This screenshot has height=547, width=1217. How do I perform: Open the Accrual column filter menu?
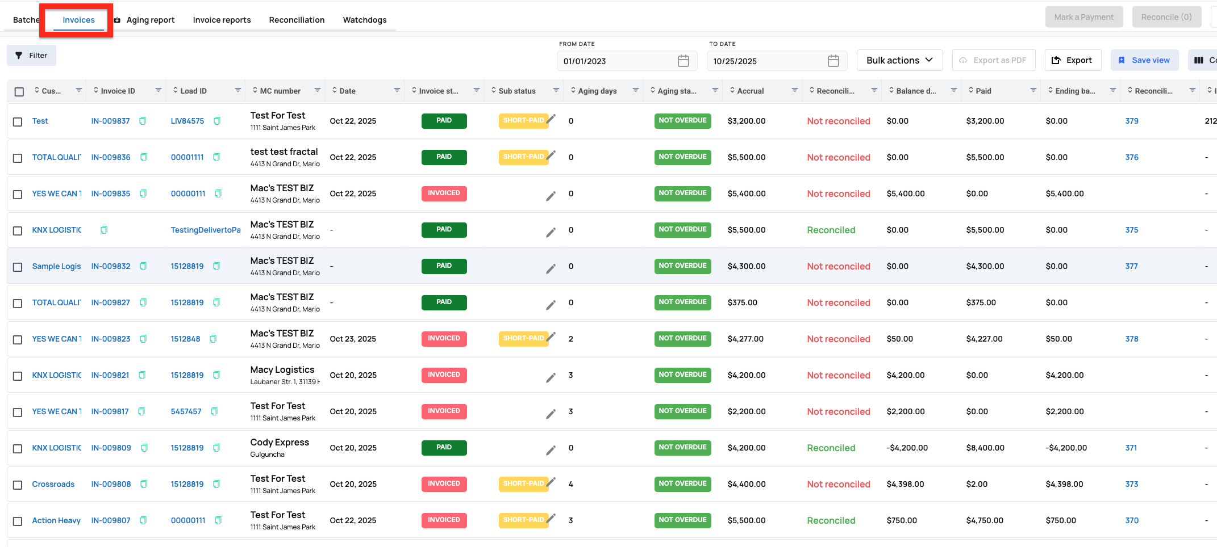795,90
